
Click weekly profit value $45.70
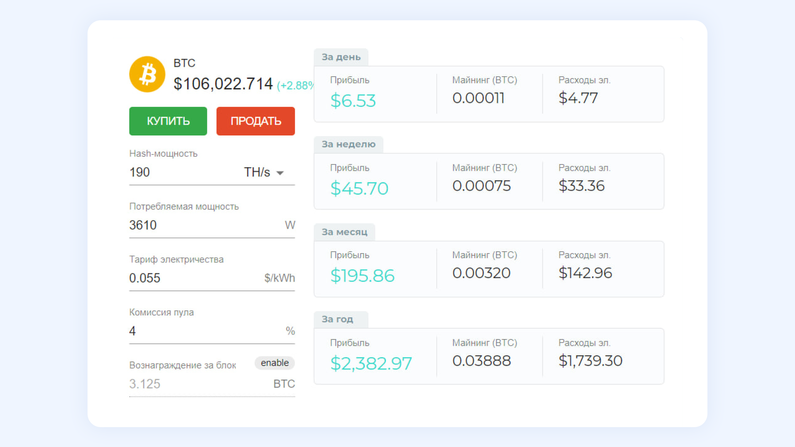coord(359,188)
